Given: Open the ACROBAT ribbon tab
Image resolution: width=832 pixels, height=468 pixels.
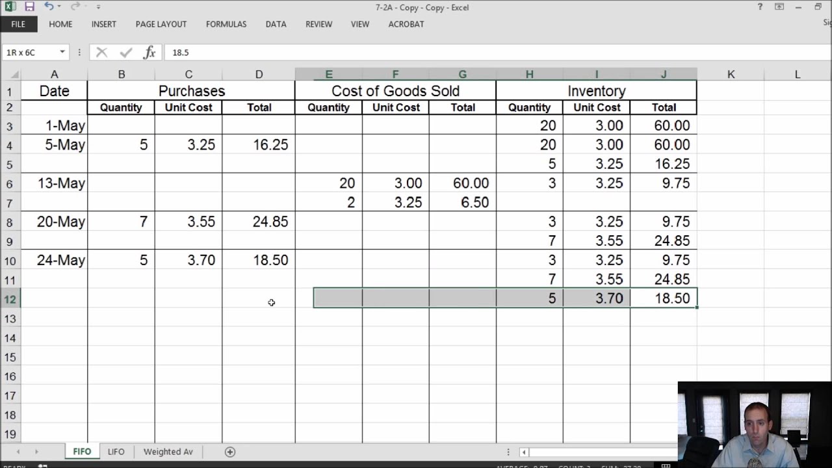Looking at the screenshot, I should [406, 24].
